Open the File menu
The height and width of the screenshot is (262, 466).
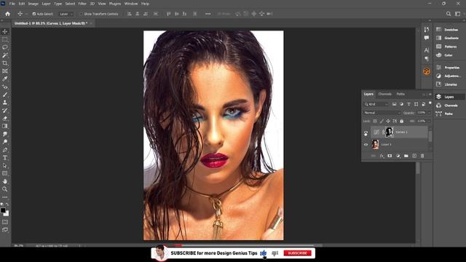pyautogui.click(x=12, y=4)
